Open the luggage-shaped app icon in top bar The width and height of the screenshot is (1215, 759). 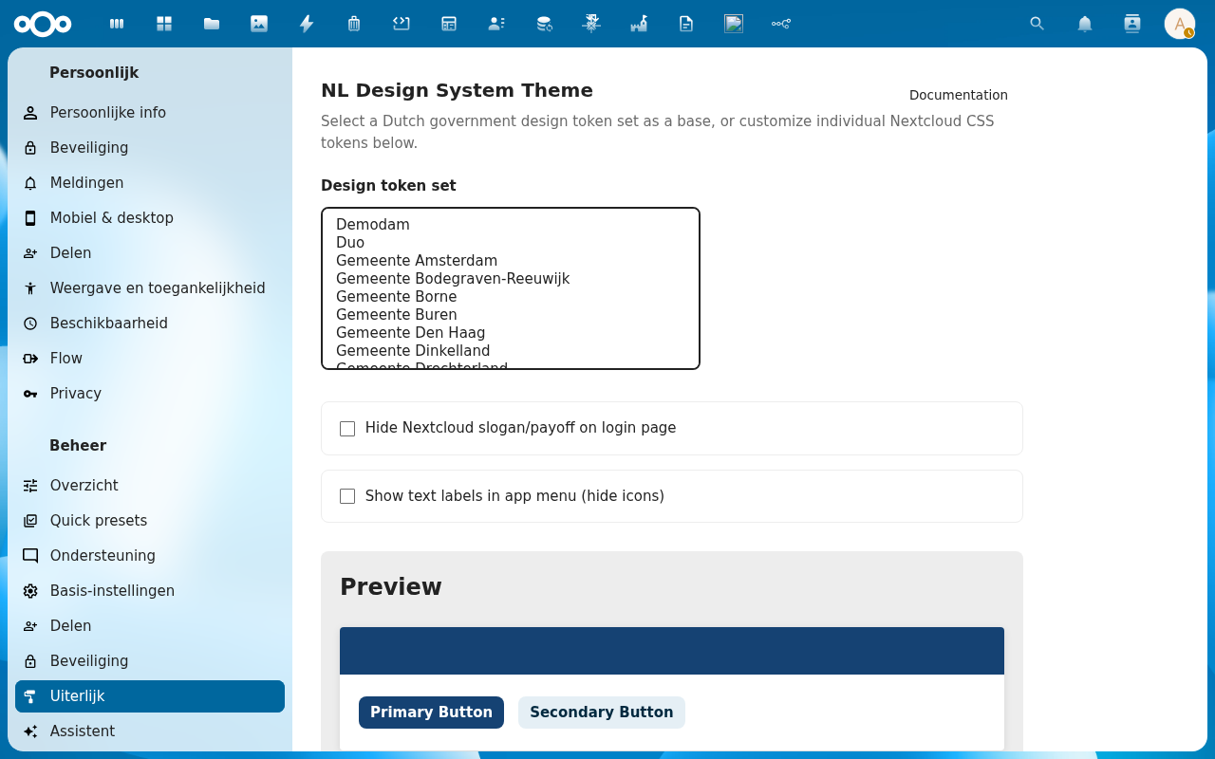tap(354, 24)
